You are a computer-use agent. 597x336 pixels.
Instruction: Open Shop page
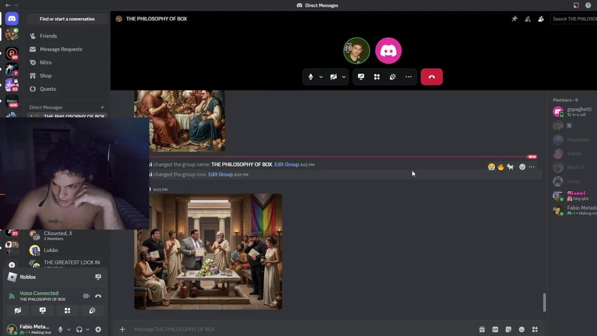[68, 76]
